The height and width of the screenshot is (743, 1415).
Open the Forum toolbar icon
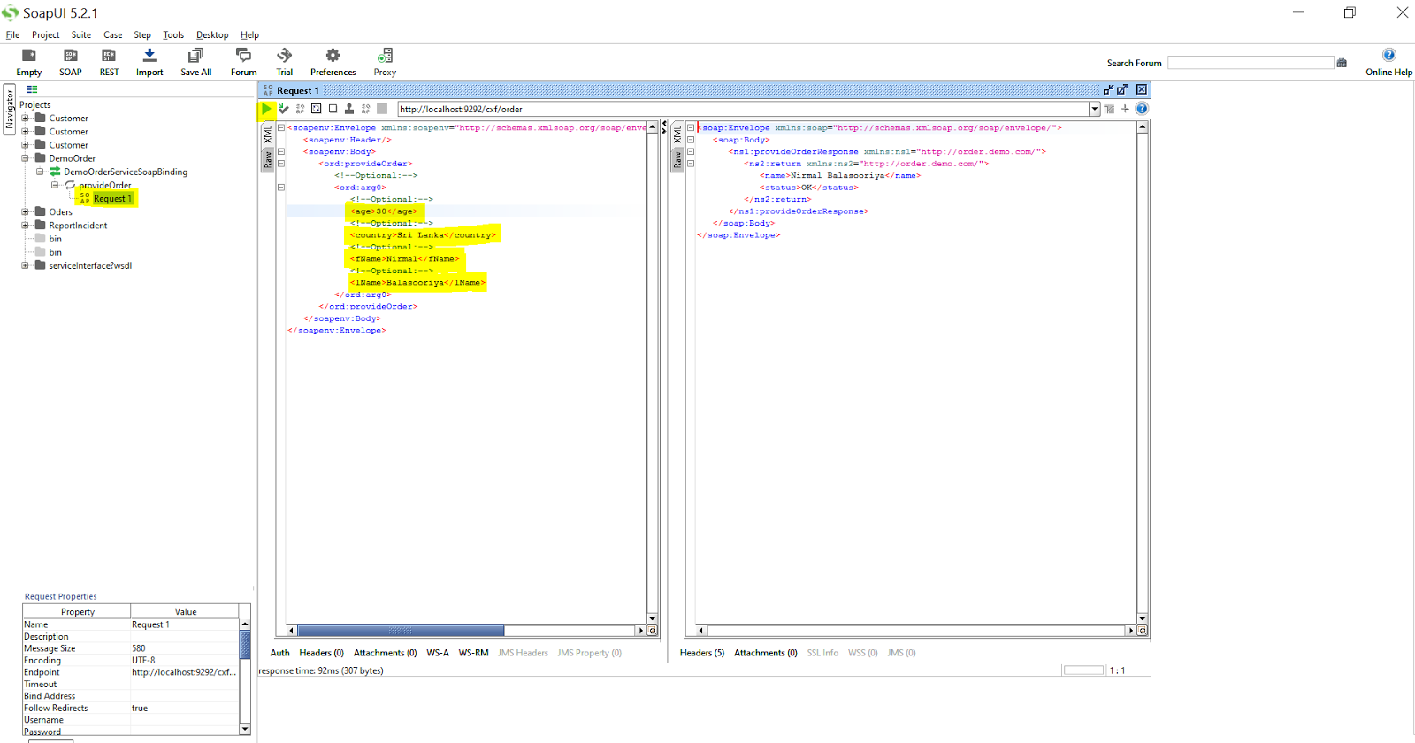pyautogui.click(x=243, y=62)
